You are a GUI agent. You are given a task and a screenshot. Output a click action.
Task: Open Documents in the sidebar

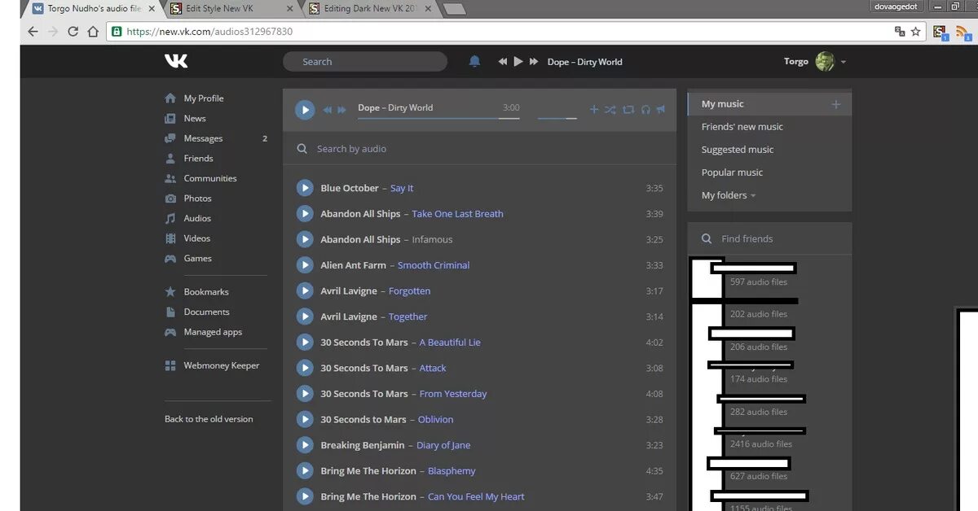pyautogui.click(x=206, y=312)
